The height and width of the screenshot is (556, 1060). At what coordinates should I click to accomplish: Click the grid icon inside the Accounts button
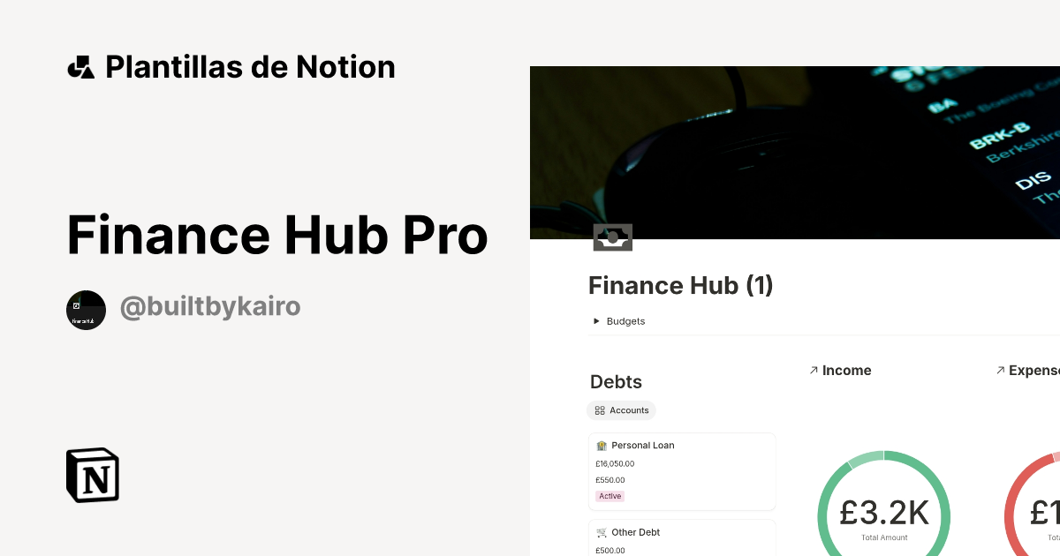pyautogui.click(x=599, y=410)
